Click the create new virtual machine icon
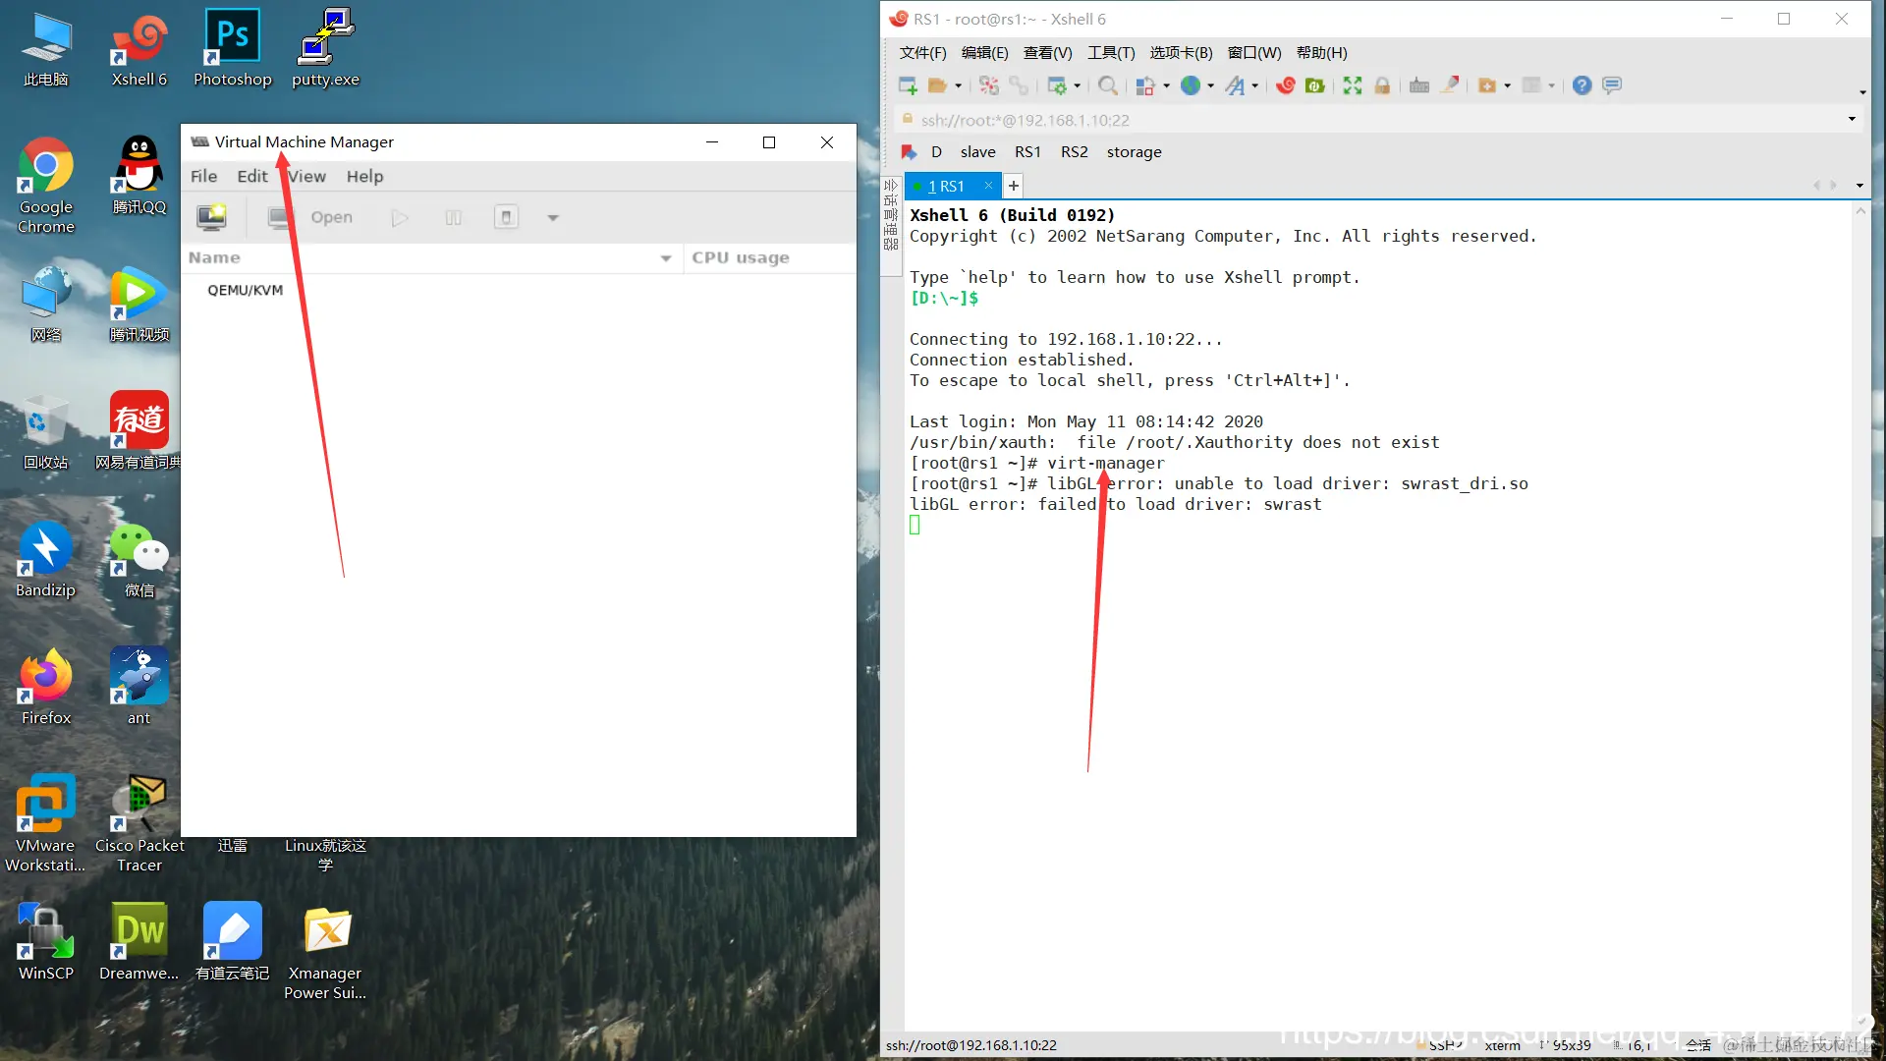 coord(211,217)
